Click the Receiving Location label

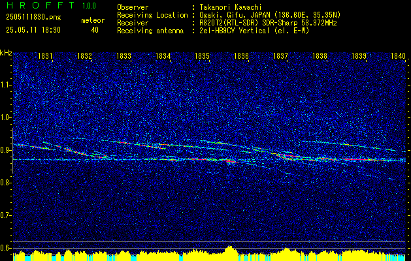(x=152, y=15)
